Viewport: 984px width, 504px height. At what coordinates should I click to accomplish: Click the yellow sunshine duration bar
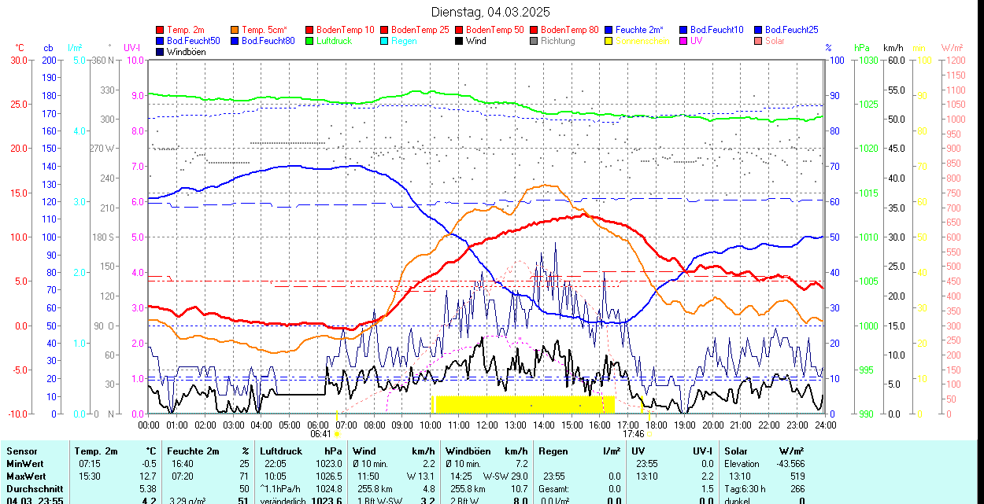[523, 404]
